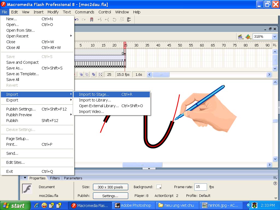Select the Rotate and Skew icon

[x=115, y=19]
